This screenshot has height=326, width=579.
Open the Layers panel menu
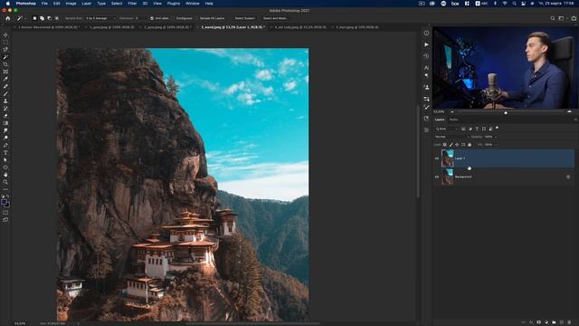tap(575, 120)
